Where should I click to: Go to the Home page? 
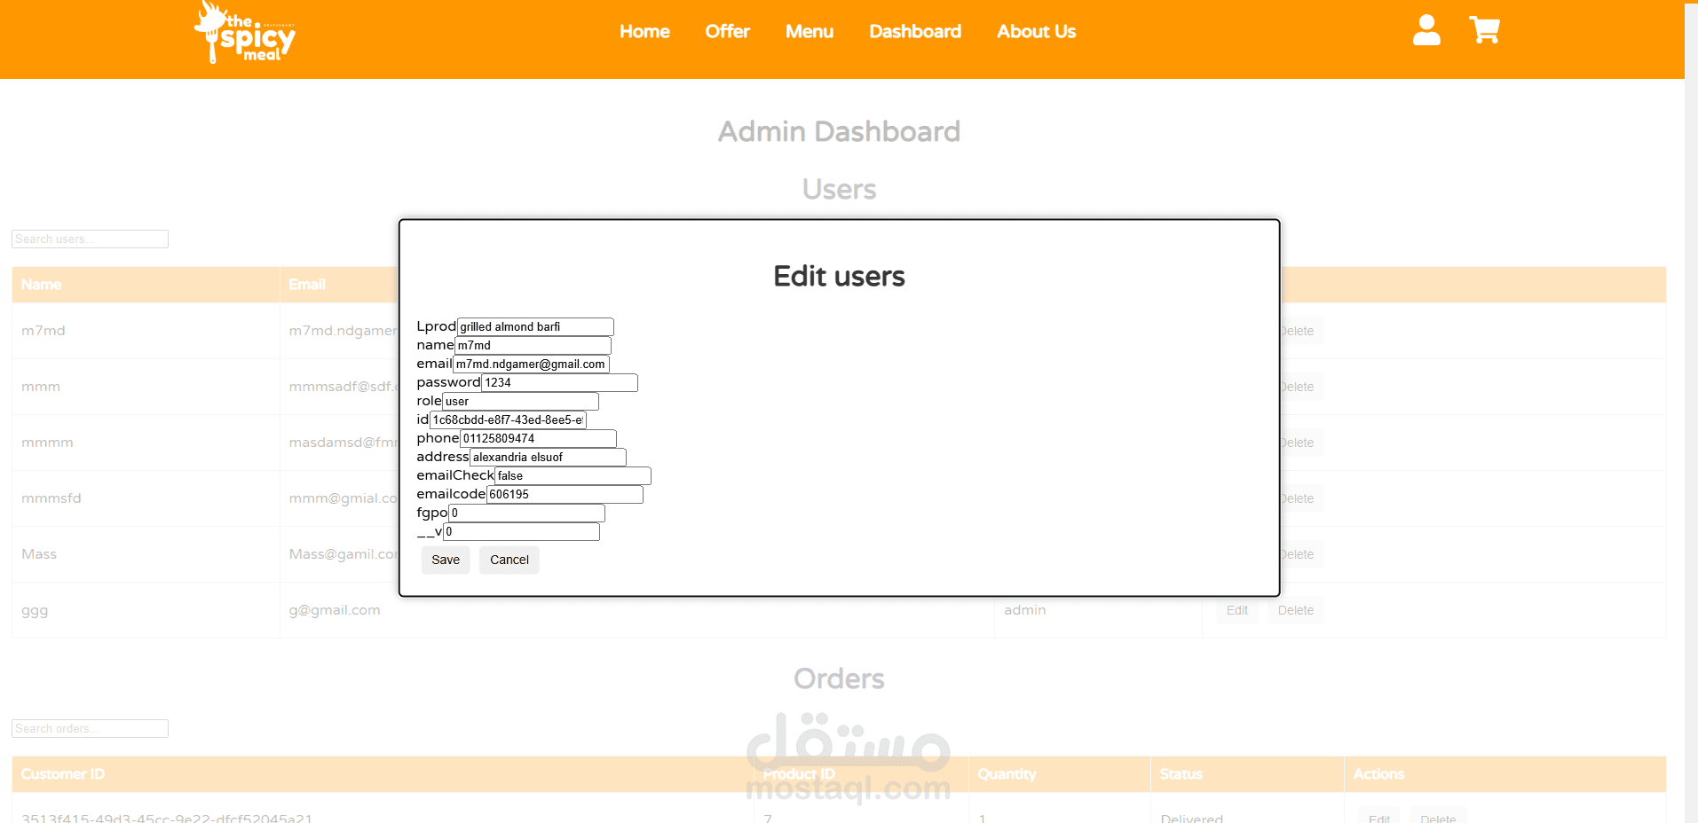tap(644, 32)
